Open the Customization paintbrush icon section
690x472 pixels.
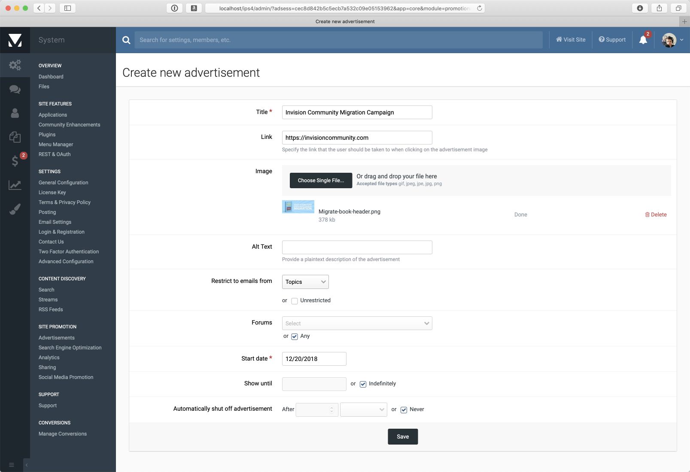[15, 209]
